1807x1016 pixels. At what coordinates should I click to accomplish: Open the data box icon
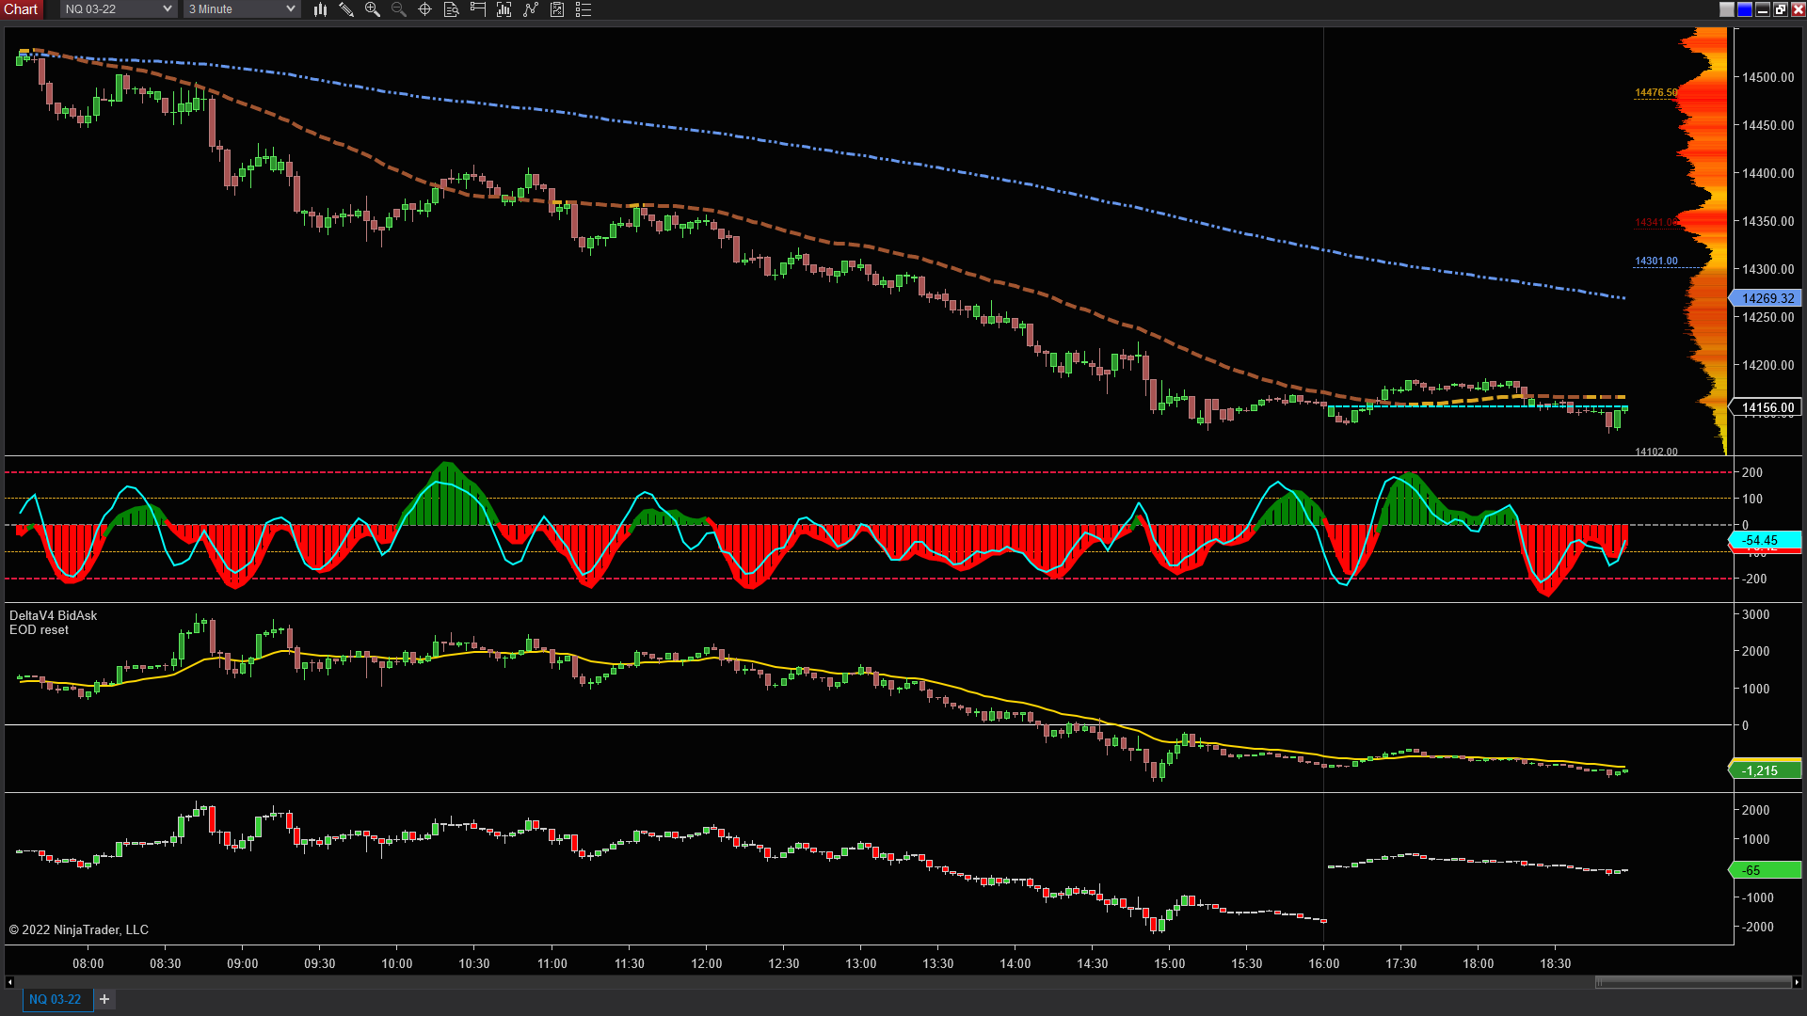pyautogui.click(x=452, y=9)
